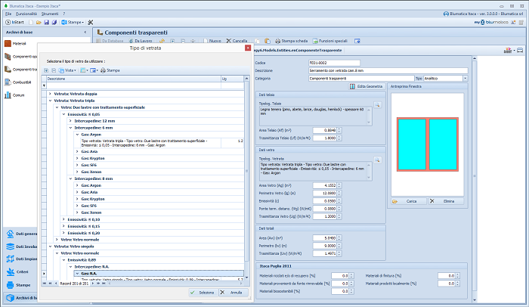The image size is (529, 307).
Task: Click the bStart button in toolbar
Action: 13,22
